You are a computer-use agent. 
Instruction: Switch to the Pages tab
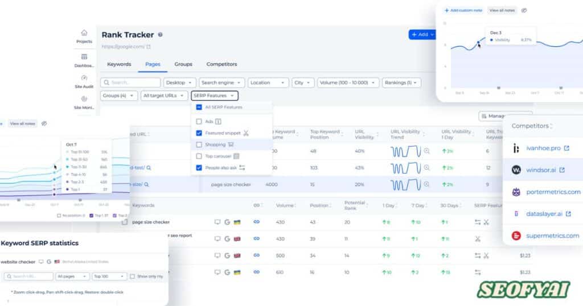click(153, 64)
